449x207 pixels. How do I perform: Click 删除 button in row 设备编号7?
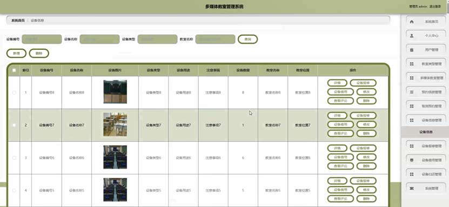366,133
